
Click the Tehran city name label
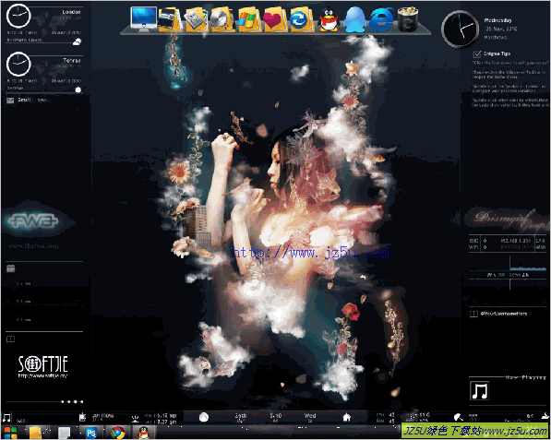72,60
